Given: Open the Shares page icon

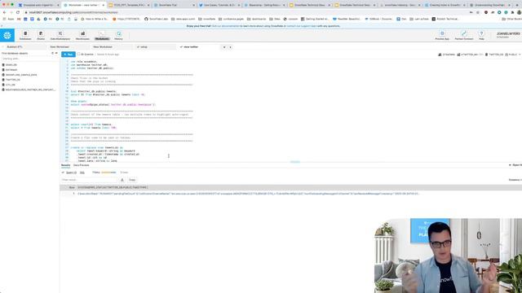Looking at the screenshot, I should point(41,35).
